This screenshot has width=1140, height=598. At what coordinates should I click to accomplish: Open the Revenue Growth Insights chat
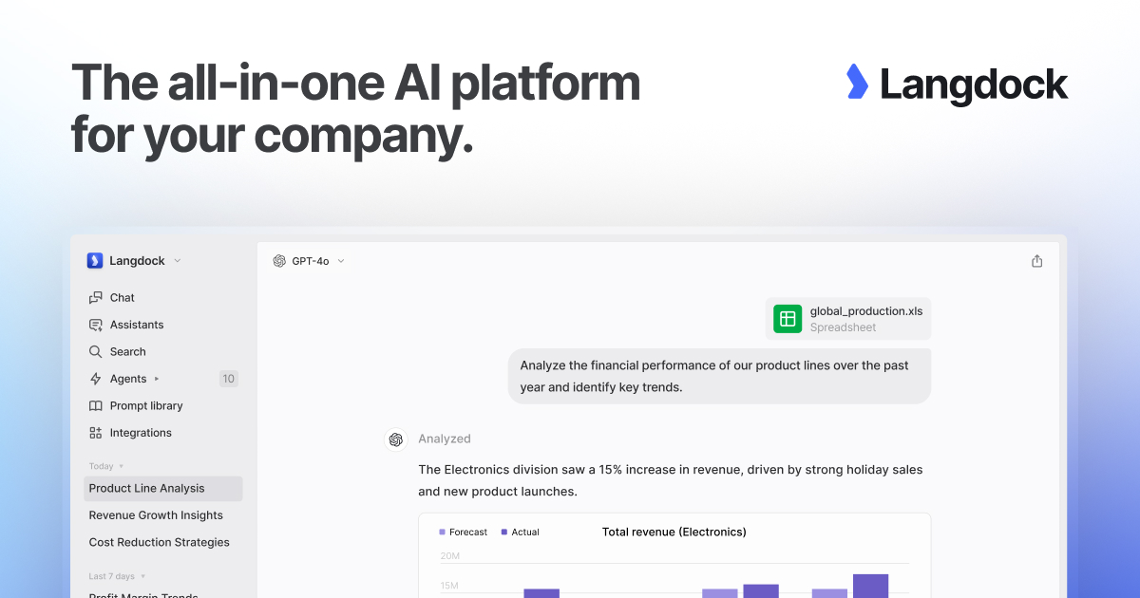point(156,515)
